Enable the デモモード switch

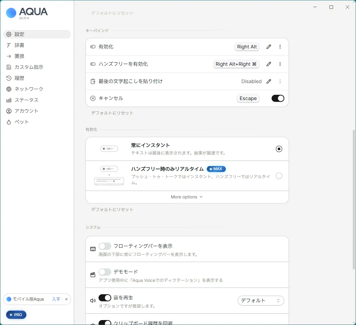click(105, 272)
